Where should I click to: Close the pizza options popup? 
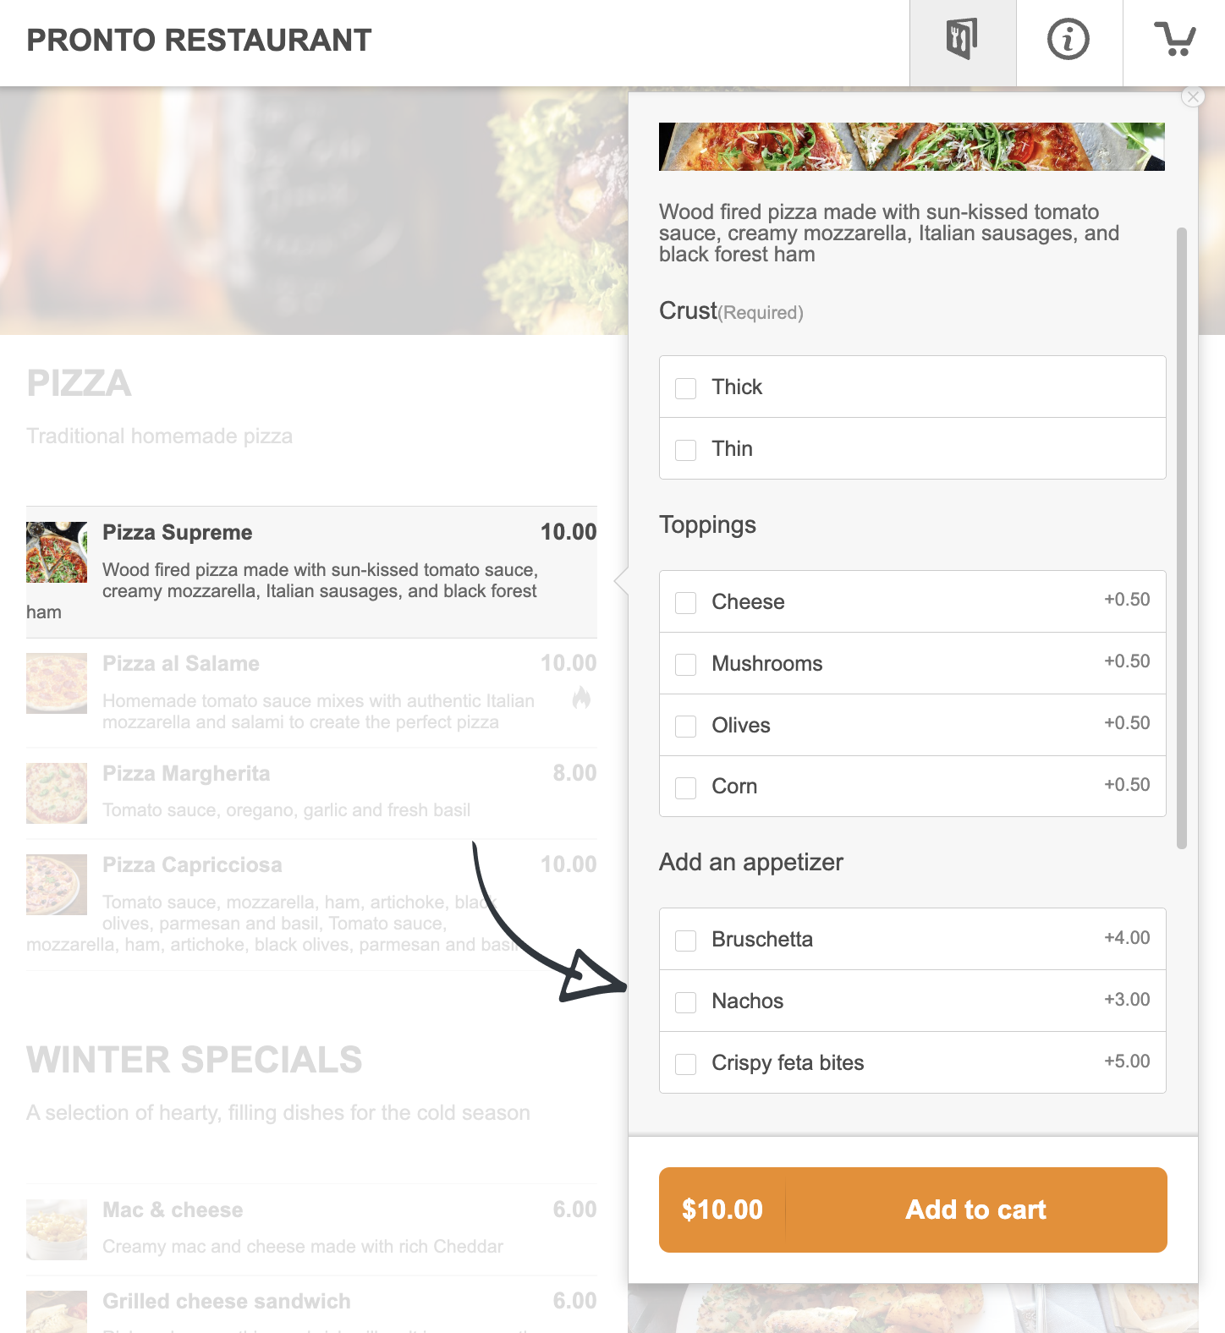1193,96
